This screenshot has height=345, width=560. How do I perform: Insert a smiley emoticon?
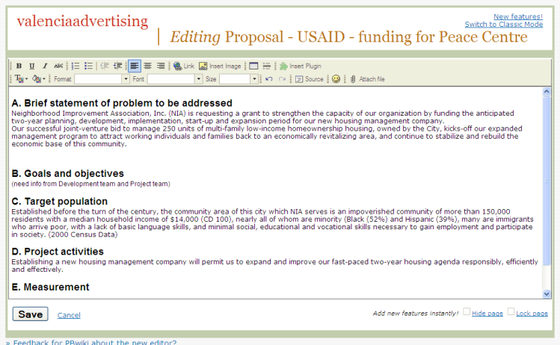[336, 79]
